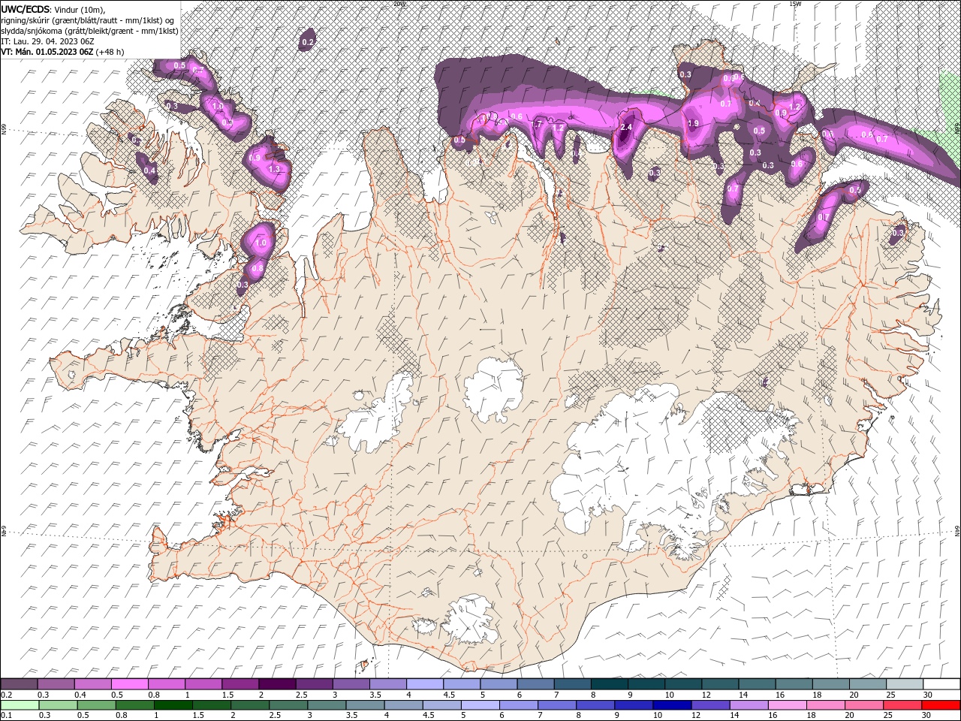
Task: Click the pale green first swatch of bottom legend
Action: pyautogui.click(x=19, y=705)
